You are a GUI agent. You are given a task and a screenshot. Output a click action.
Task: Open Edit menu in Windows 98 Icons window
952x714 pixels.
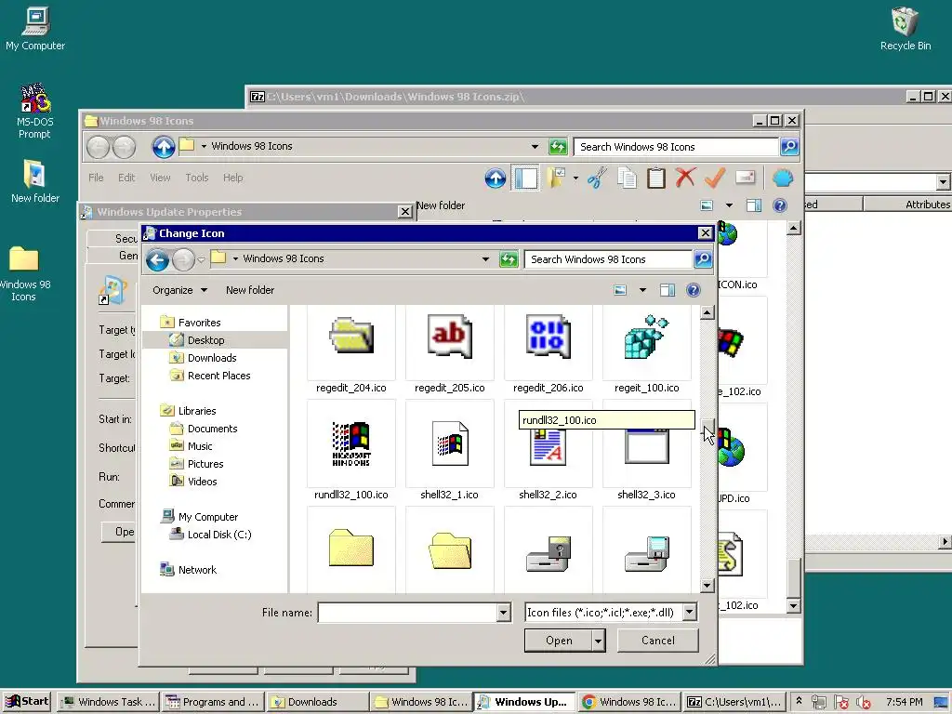point(126,178)
